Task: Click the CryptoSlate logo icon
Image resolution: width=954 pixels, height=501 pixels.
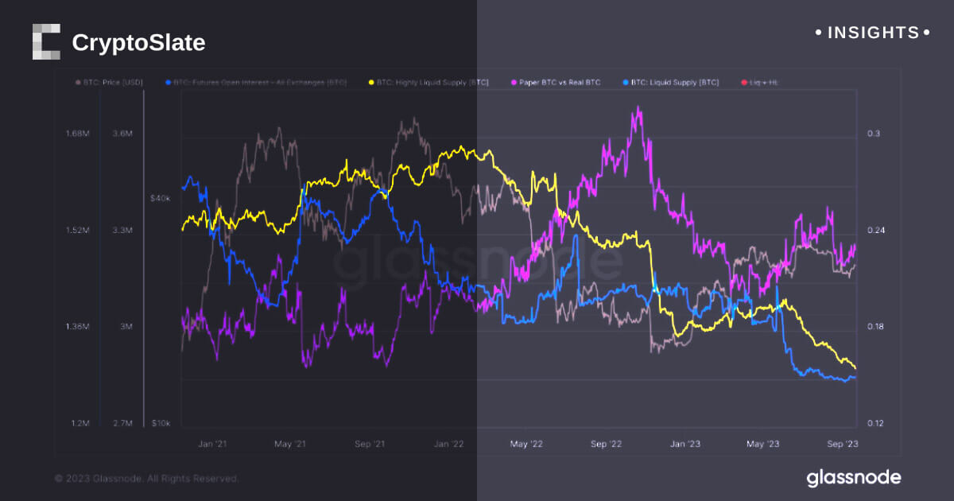Action: coord(46,42)
